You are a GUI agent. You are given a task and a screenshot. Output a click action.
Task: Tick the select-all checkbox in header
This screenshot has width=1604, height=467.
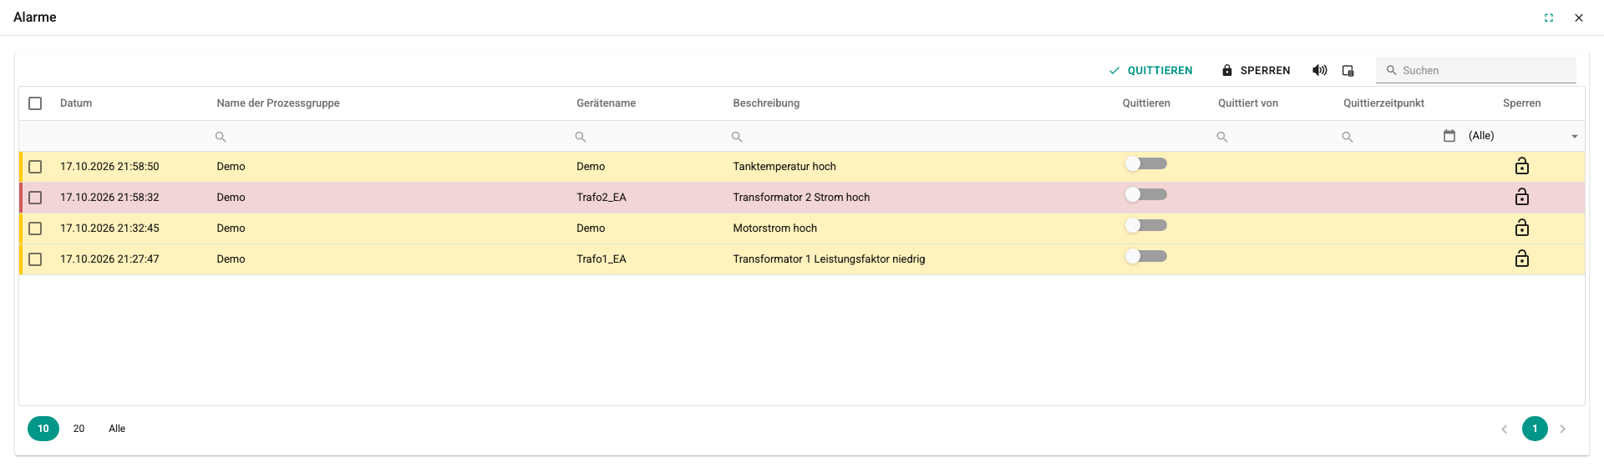[x=35, y=103]
